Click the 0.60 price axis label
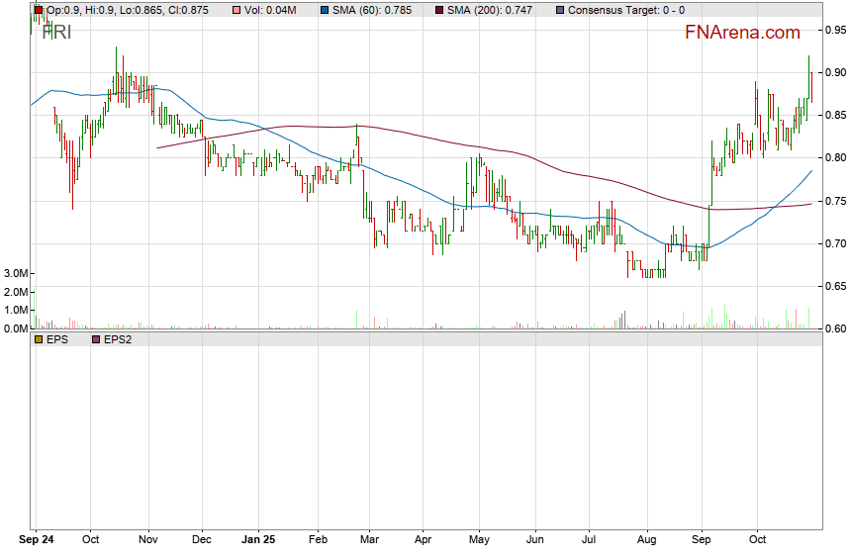Viewport: 850px width, 560px height. 836,328
